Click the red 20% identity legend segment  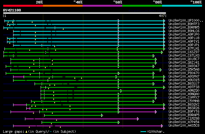point(23,6)
